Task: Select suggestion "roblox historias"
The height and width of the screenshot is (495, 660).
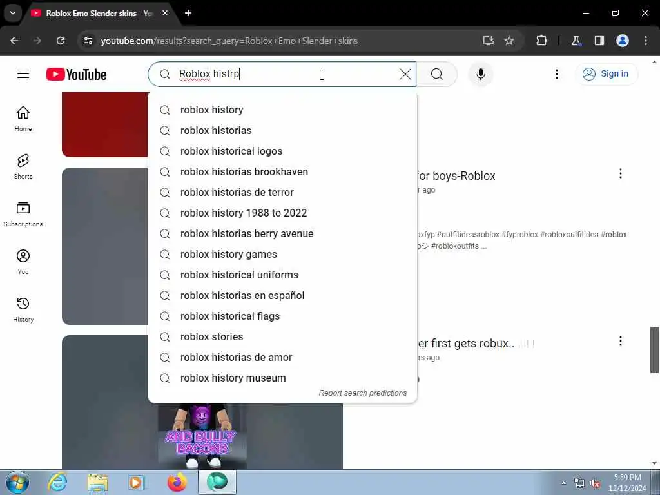Action: [282, 130]
